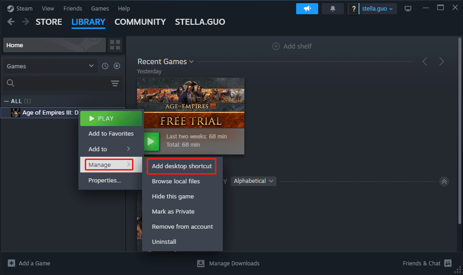
Task: Click the Home button in sidebar
Action: [55, 45]
